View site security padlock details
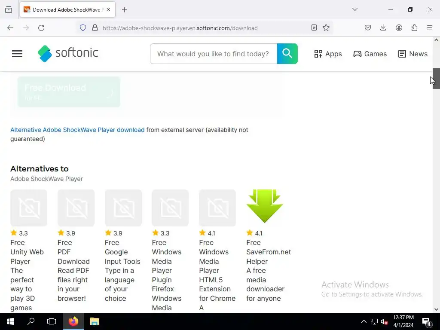 tap(95, 28)
